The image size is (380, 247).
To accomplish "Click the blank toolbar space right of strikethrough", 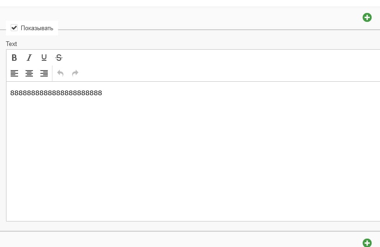I will click(x=209, y=58).
